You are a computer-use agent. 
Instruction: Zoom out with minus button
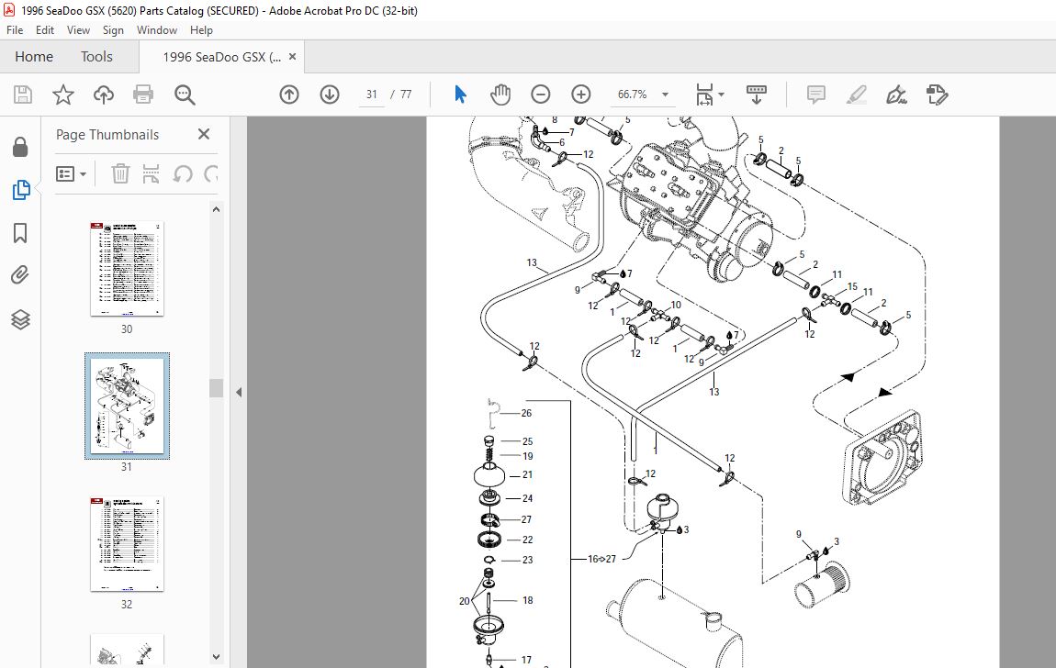coord(540,95)
